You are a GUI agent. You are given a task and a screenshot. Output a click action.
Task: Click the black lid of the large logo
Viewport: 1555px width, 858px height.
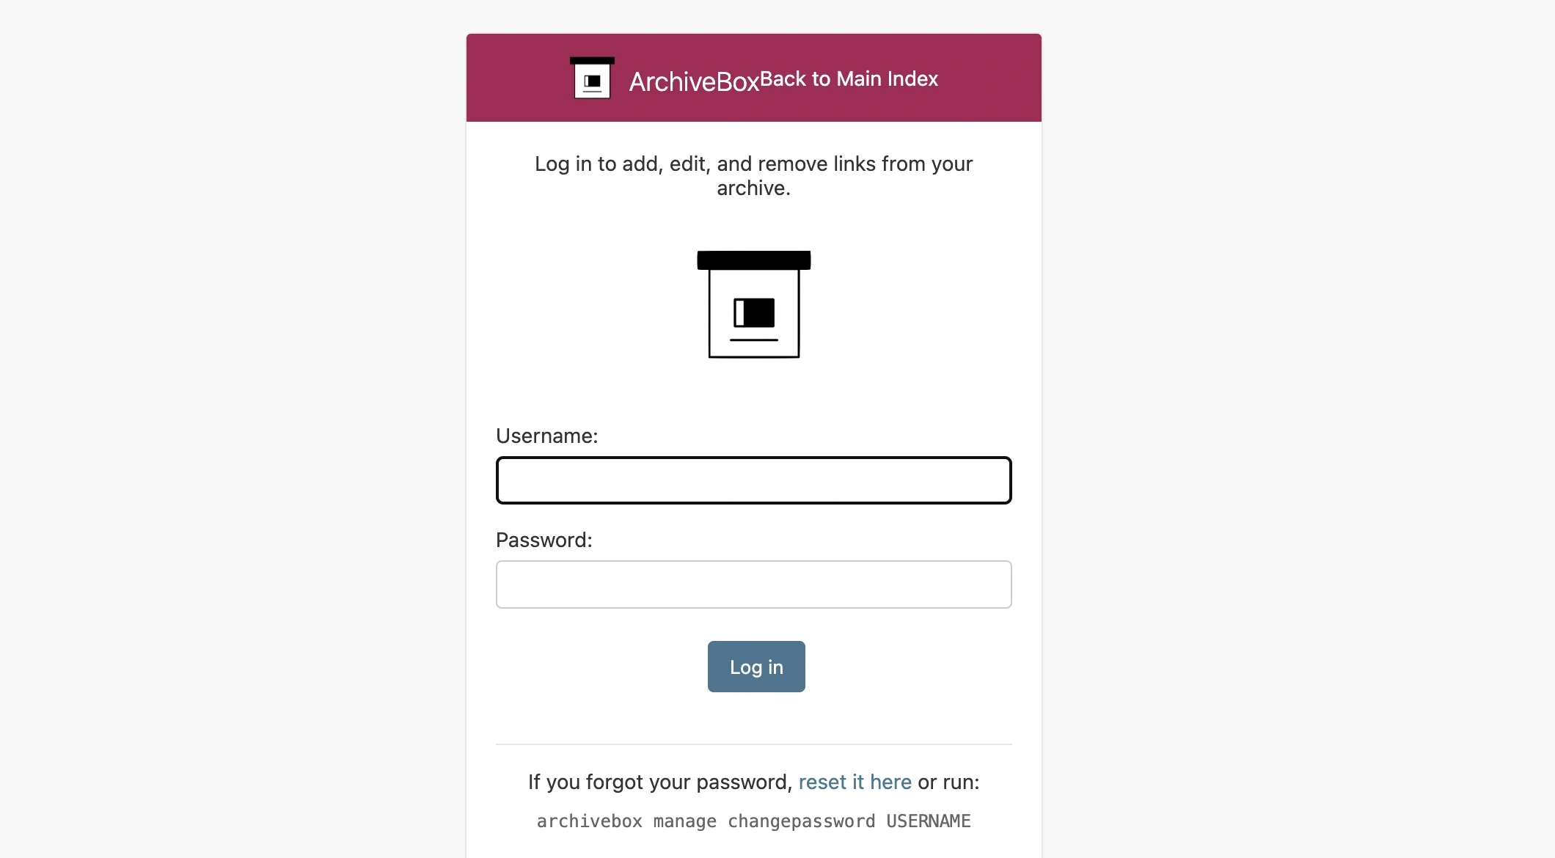click(754, 260)
